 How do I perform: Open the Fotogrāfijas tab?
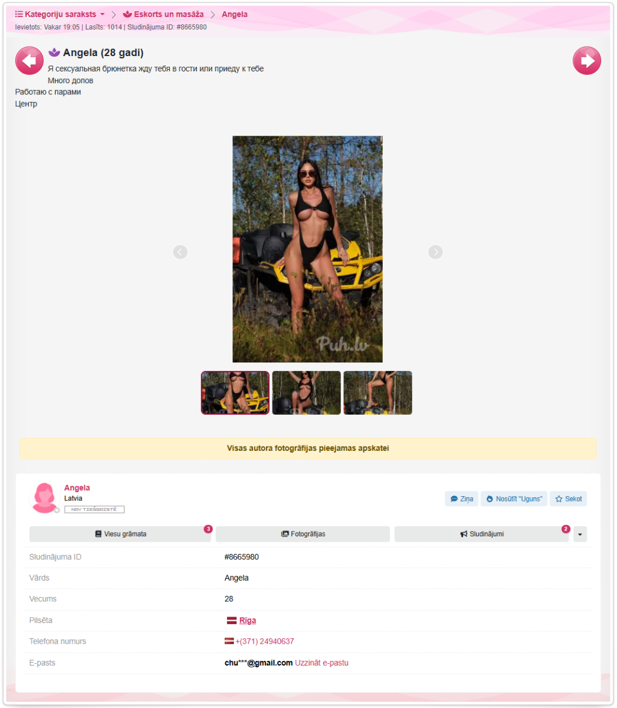click(303, 534)
